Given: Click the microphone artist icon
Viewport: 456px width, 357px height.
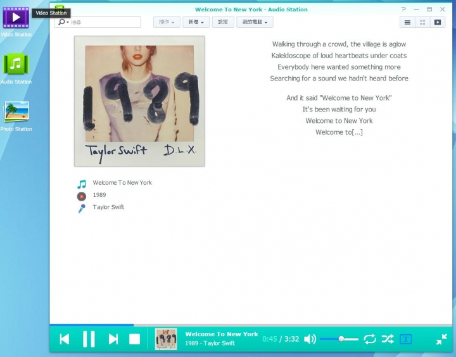Looking at the screenshot, I should pos(82,208).
